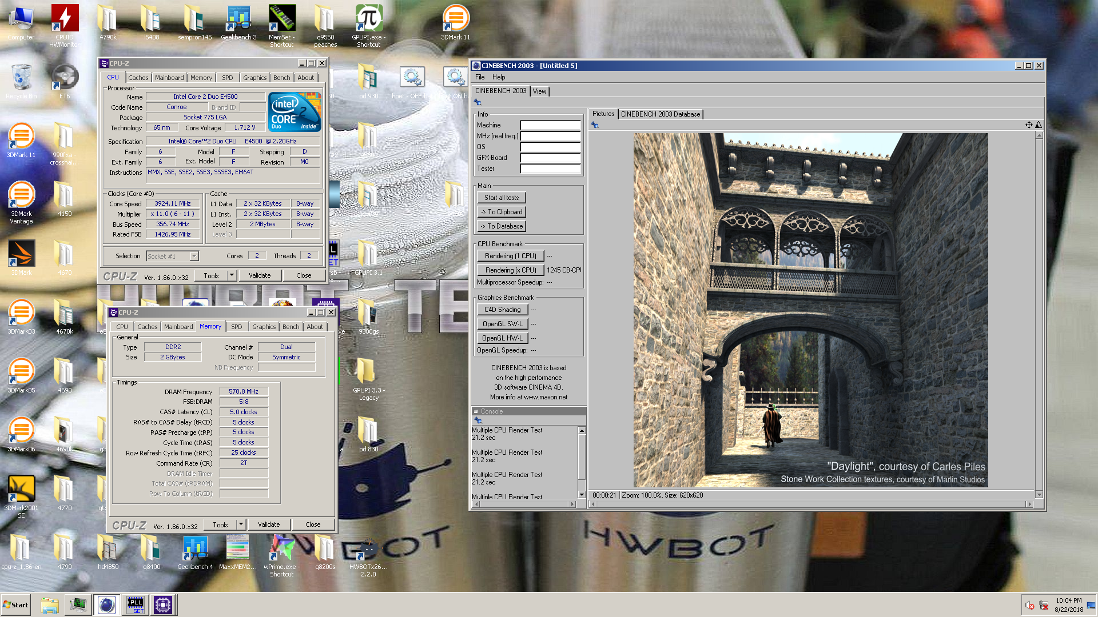Launch the MemSet shortcut icon
1098x617 pixels.
click(282, 25)
